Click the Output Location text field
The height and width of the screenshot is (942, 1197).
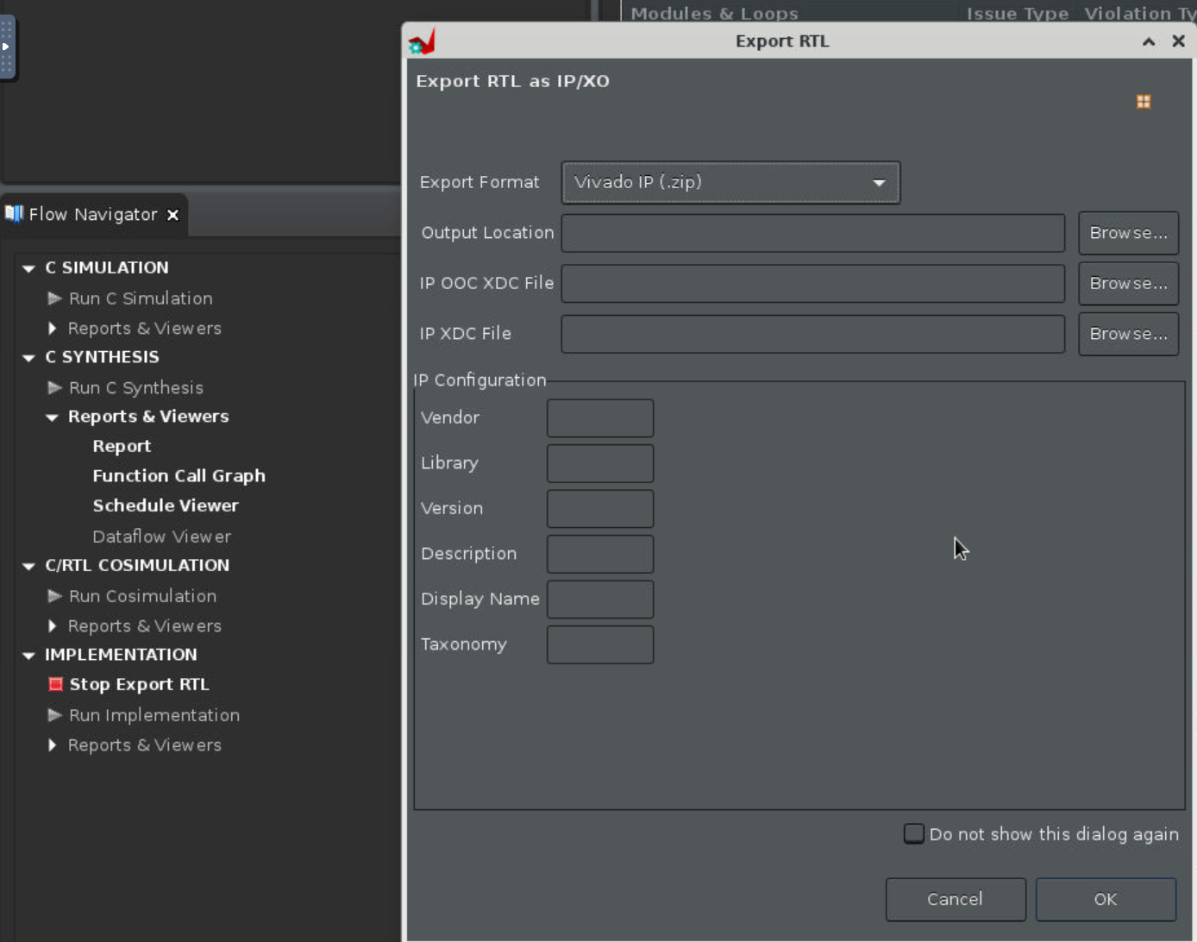point(813,233)
